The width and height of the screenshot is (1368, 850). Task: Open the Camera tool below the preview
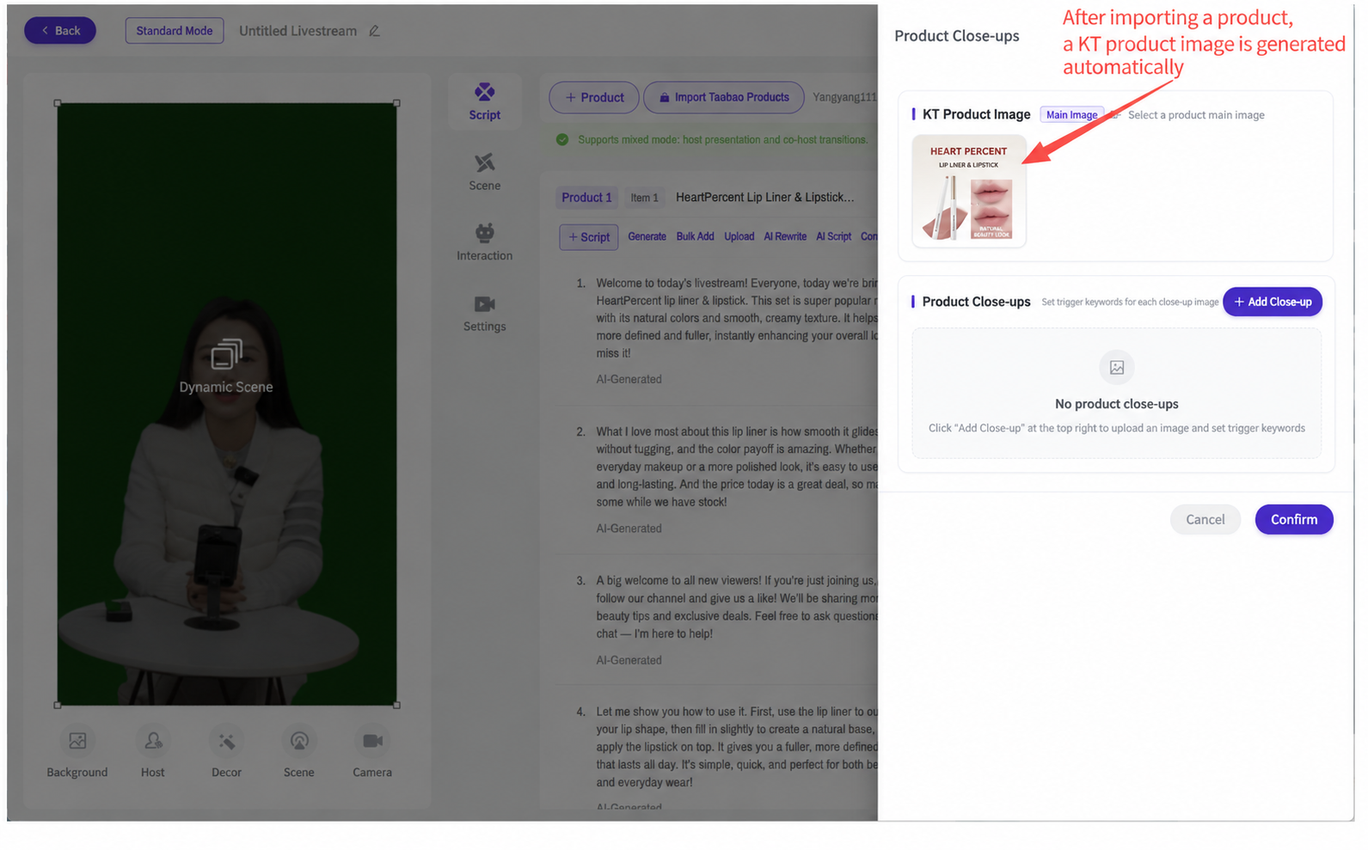372,741
